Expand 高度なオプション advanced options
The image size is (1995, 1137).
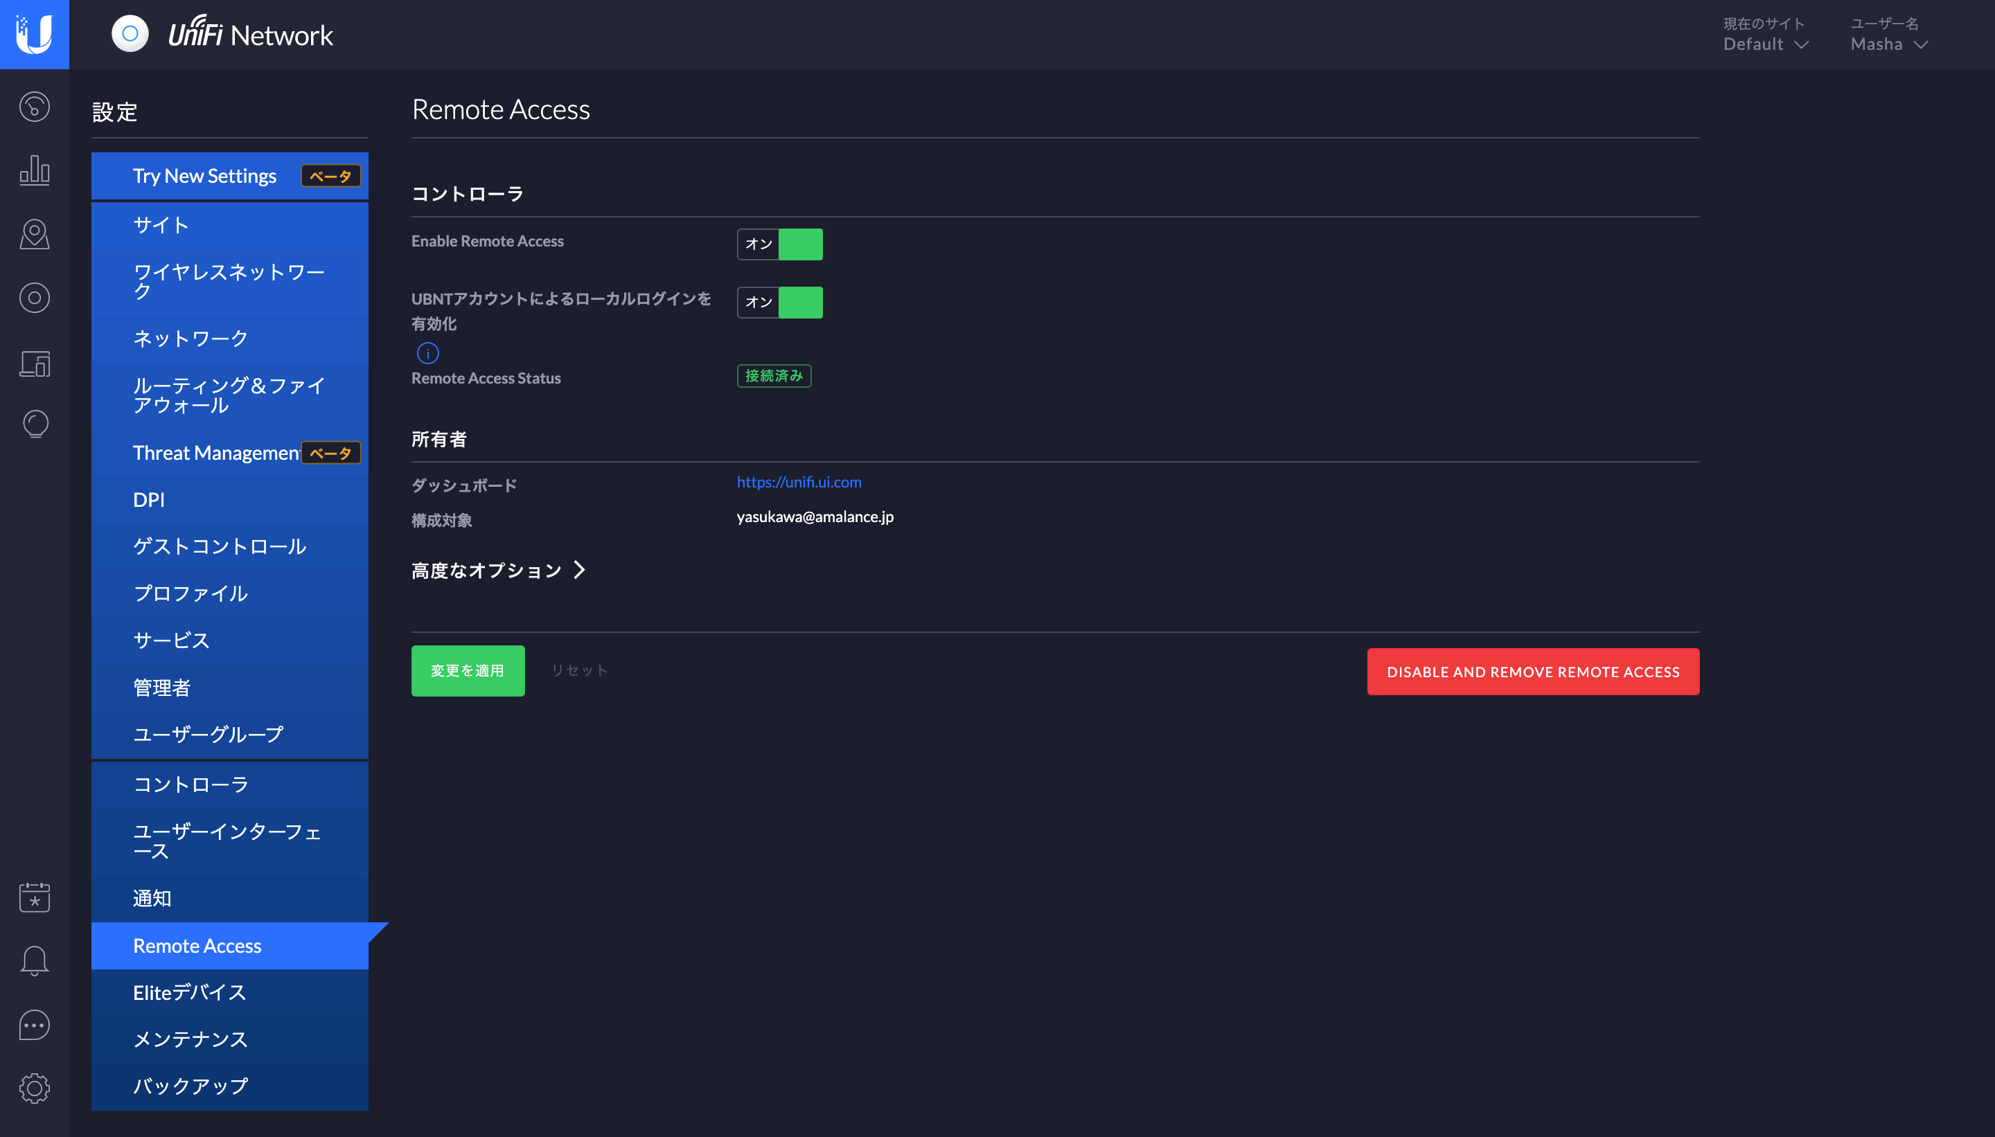[498, 570]
